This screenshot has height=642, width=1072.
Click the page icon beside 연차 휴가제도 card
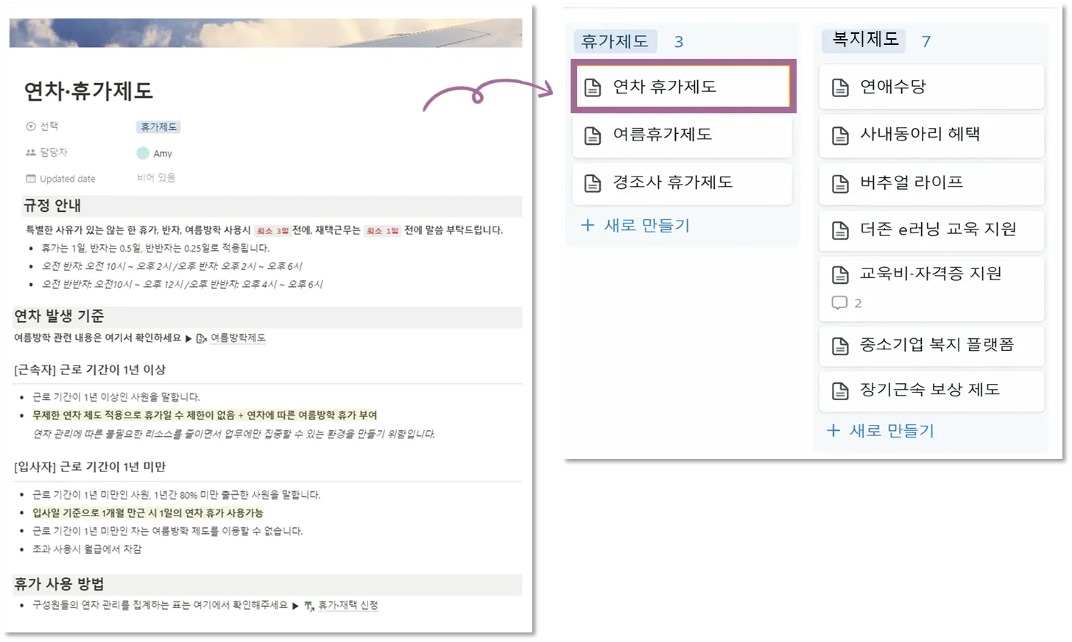pos(593,88)
